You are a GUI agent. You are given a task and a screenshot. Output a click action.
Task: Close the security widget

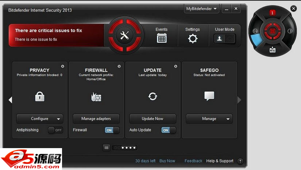coord(293,8)
